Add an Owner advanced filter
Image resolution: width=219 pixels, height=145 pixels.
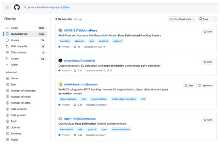coord(12,78)
